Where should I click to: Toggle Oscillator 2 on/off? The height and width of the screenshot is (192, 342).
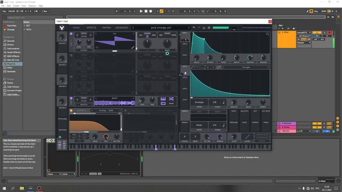(x=71, y=55)
